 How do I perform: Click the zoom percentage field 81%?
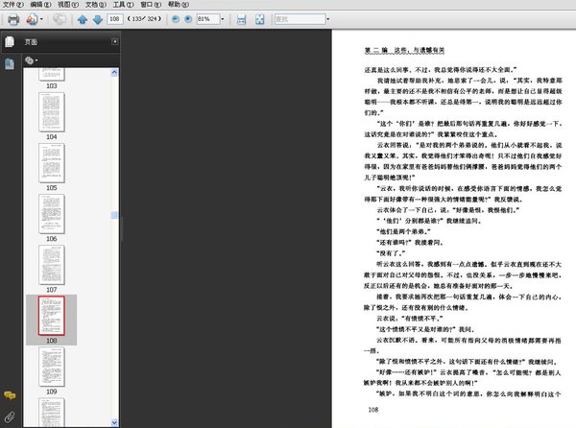pos(208,19)
